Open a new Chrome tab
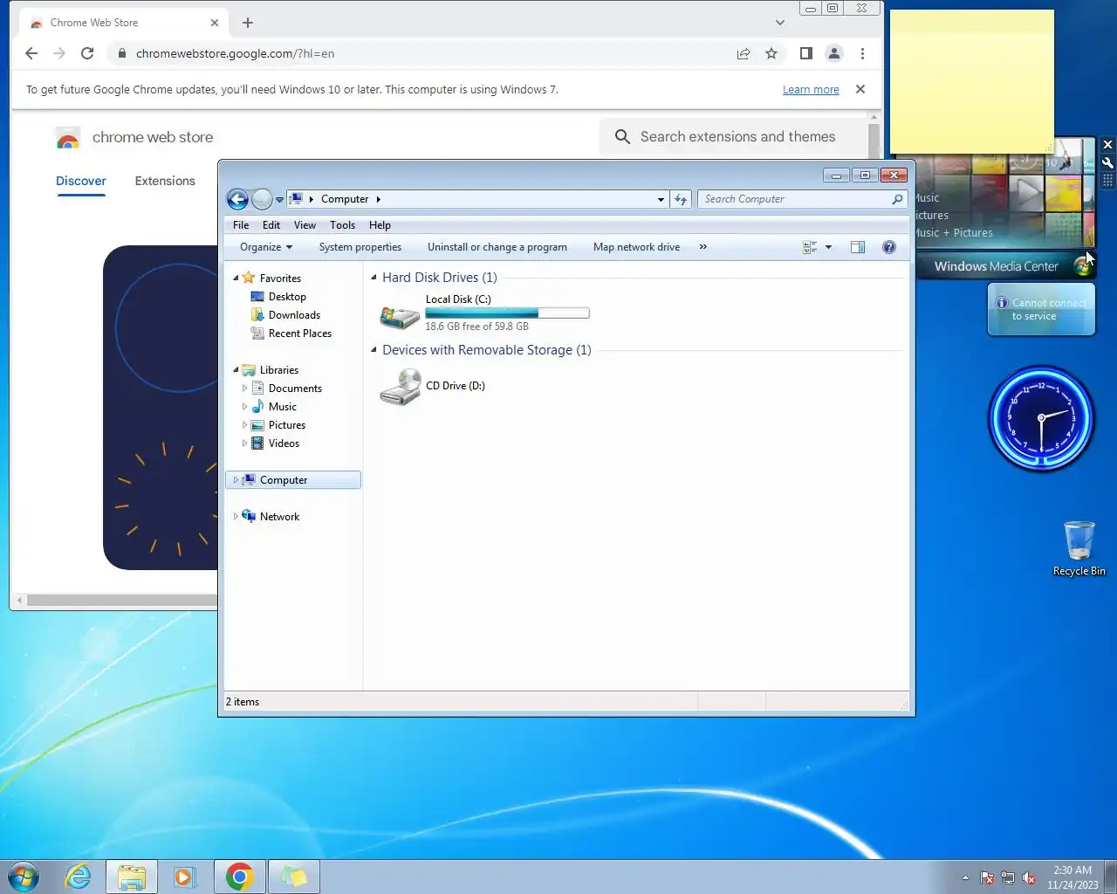This screenshot has height=894, width=1117. 248,23
